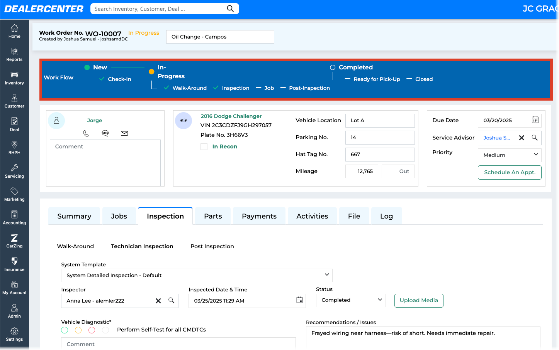Screen dimensions: 559x350
Task: Open Home from the sidebar
Action: (14, 31)
